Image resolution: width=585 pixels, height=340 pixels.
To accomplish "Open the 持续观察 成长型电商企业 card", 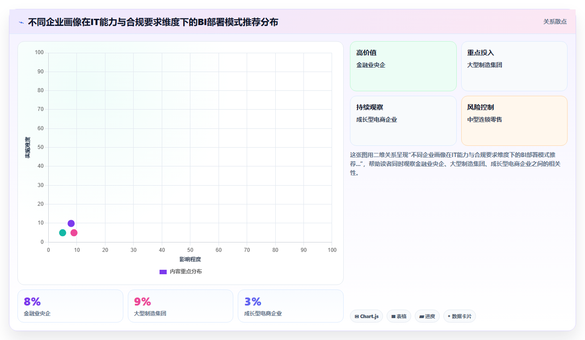I will (403, 121).
